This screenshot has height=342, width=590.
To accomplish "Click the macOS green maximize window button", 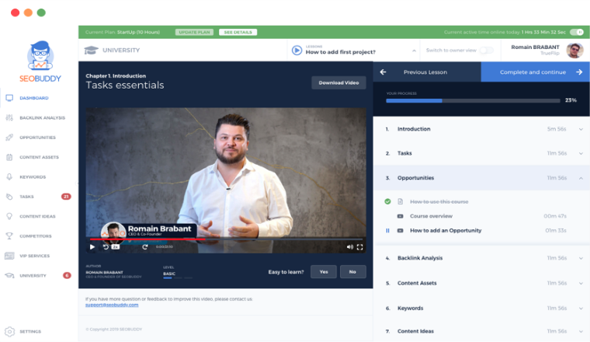I will coord(41,12).
